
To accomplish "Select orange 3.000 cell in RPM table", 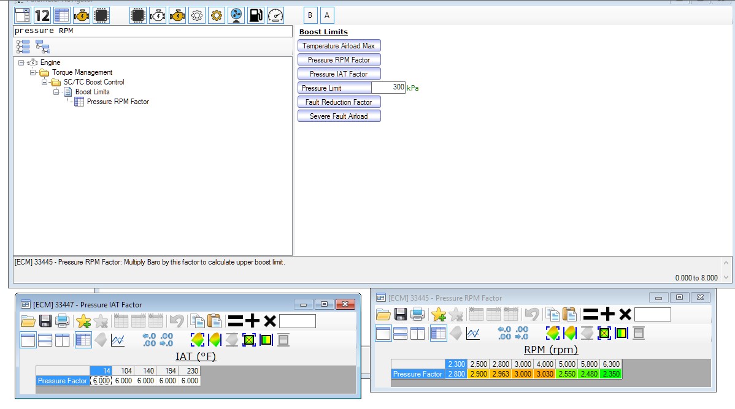I will tap(523, 374).
